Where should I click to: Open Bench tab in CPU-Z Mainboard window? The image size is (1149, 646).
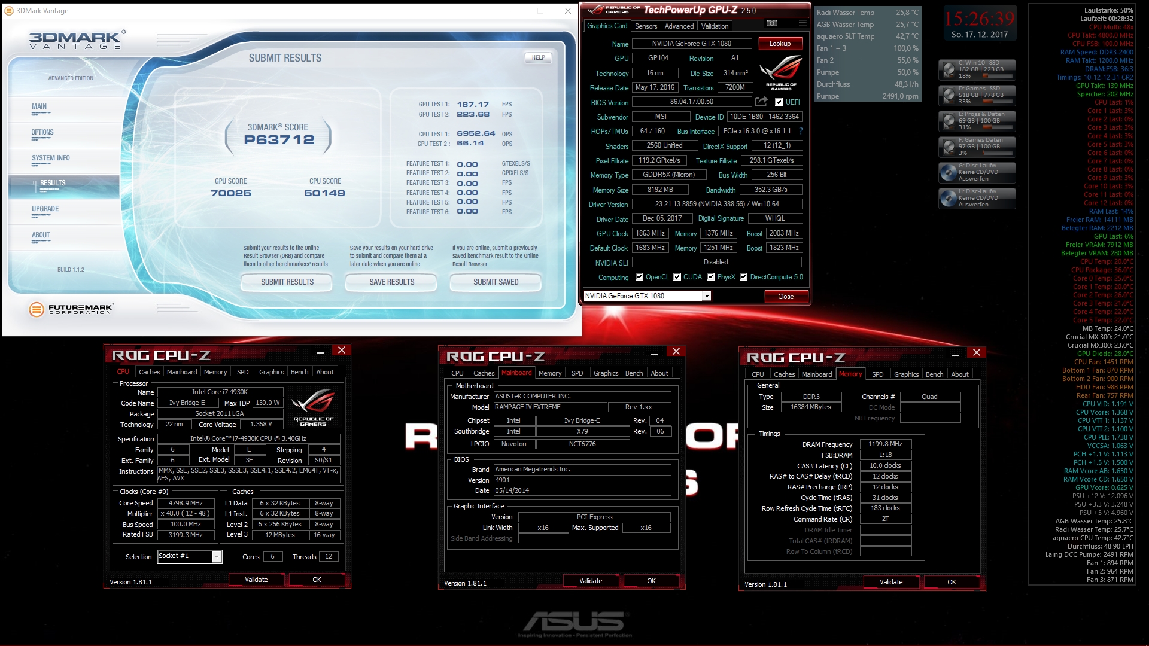[634, 373]
